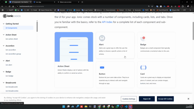Image resolution: width=194 pixels, height=109 pixels.
Task: Open the tab search dropdown arrow
Action: click(2, 2)
